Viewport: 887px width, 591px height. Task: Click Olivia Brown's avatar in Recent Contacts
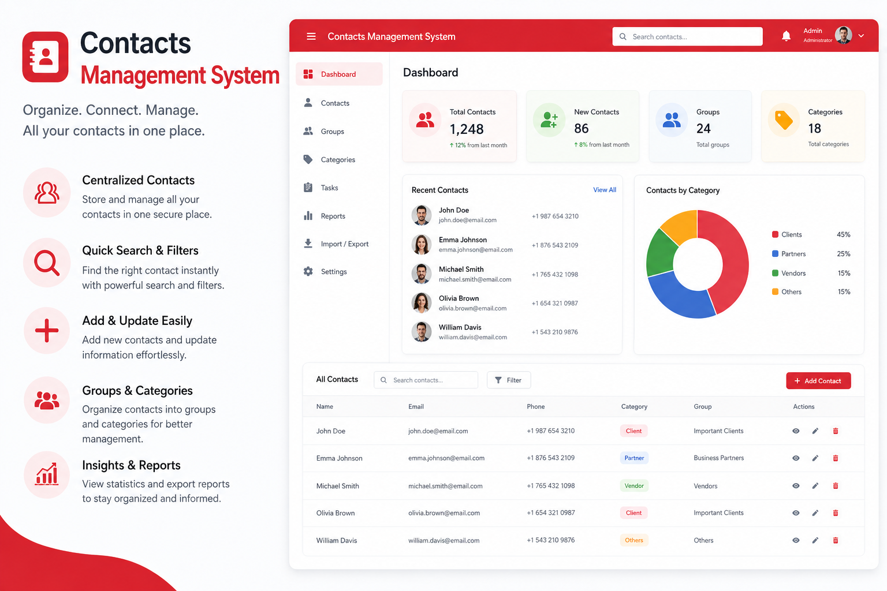click(422, 302)
